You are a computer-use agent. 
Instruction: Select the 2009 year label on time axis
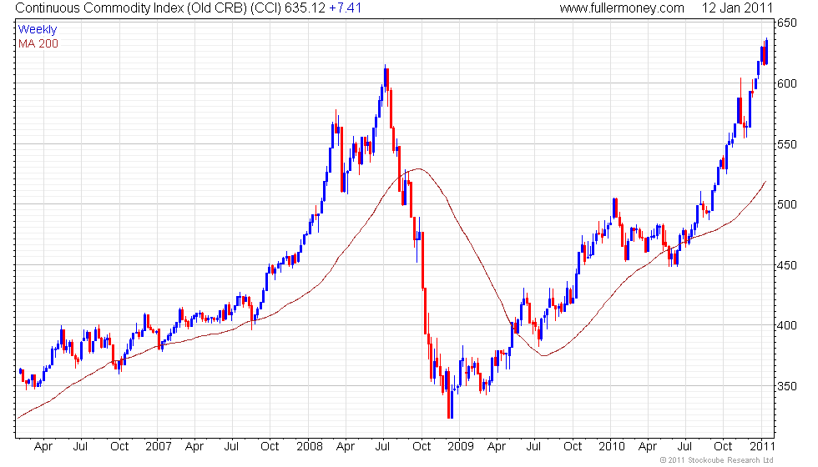tap(461, 447)
